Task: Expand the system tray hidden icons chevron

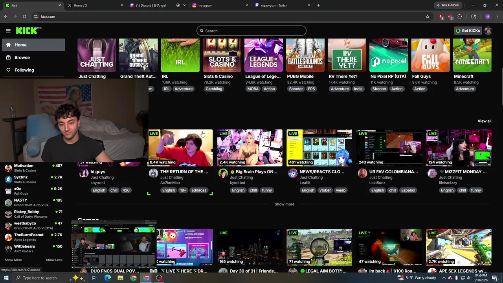Action: [444, 278]
